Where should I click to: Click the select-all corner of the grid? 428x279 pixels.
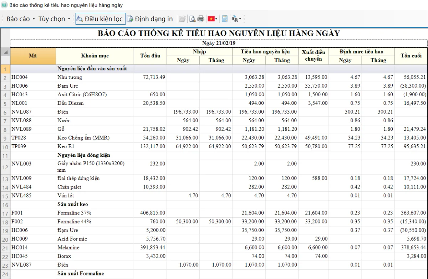(5, 52)
